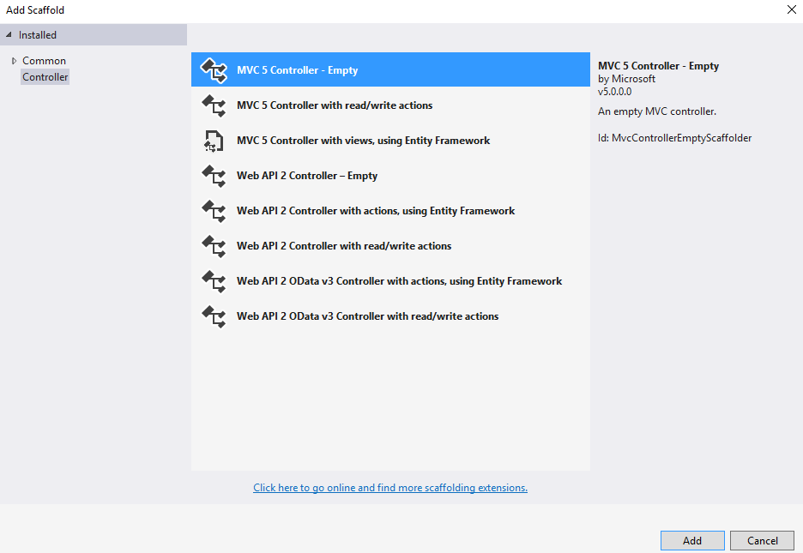Click icon for OData v3 Entity Framework controller
Image resolution: width=803 pixels, height=553 pixels.
coord(213,281)
